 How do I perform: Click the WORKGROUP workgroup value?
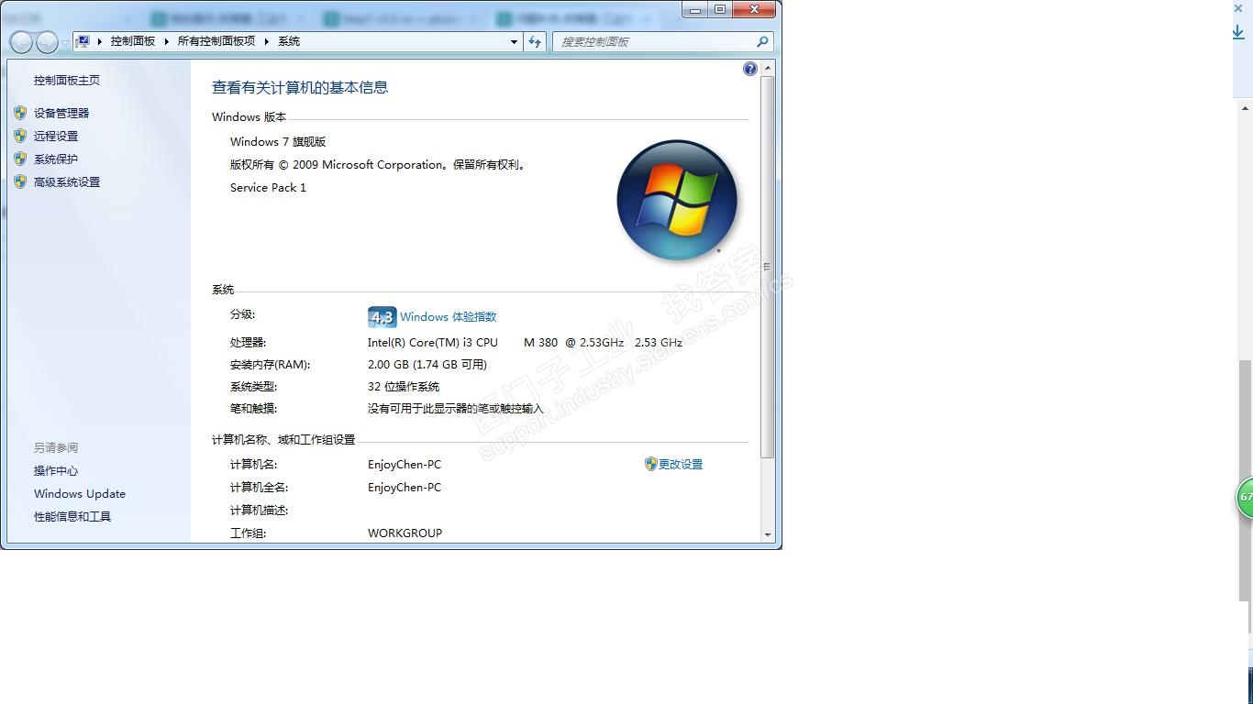coord(405,533)
